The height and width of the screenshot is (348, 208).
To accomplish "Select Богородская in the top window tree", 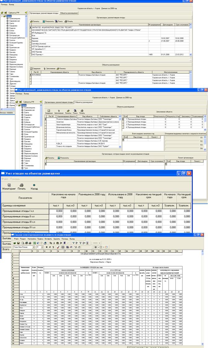I will tap(15, 36).
